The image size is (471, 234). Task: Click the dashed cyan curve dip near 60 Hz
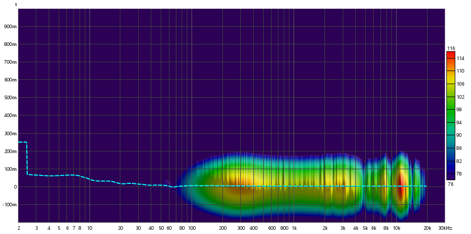[x=172, y=187]
